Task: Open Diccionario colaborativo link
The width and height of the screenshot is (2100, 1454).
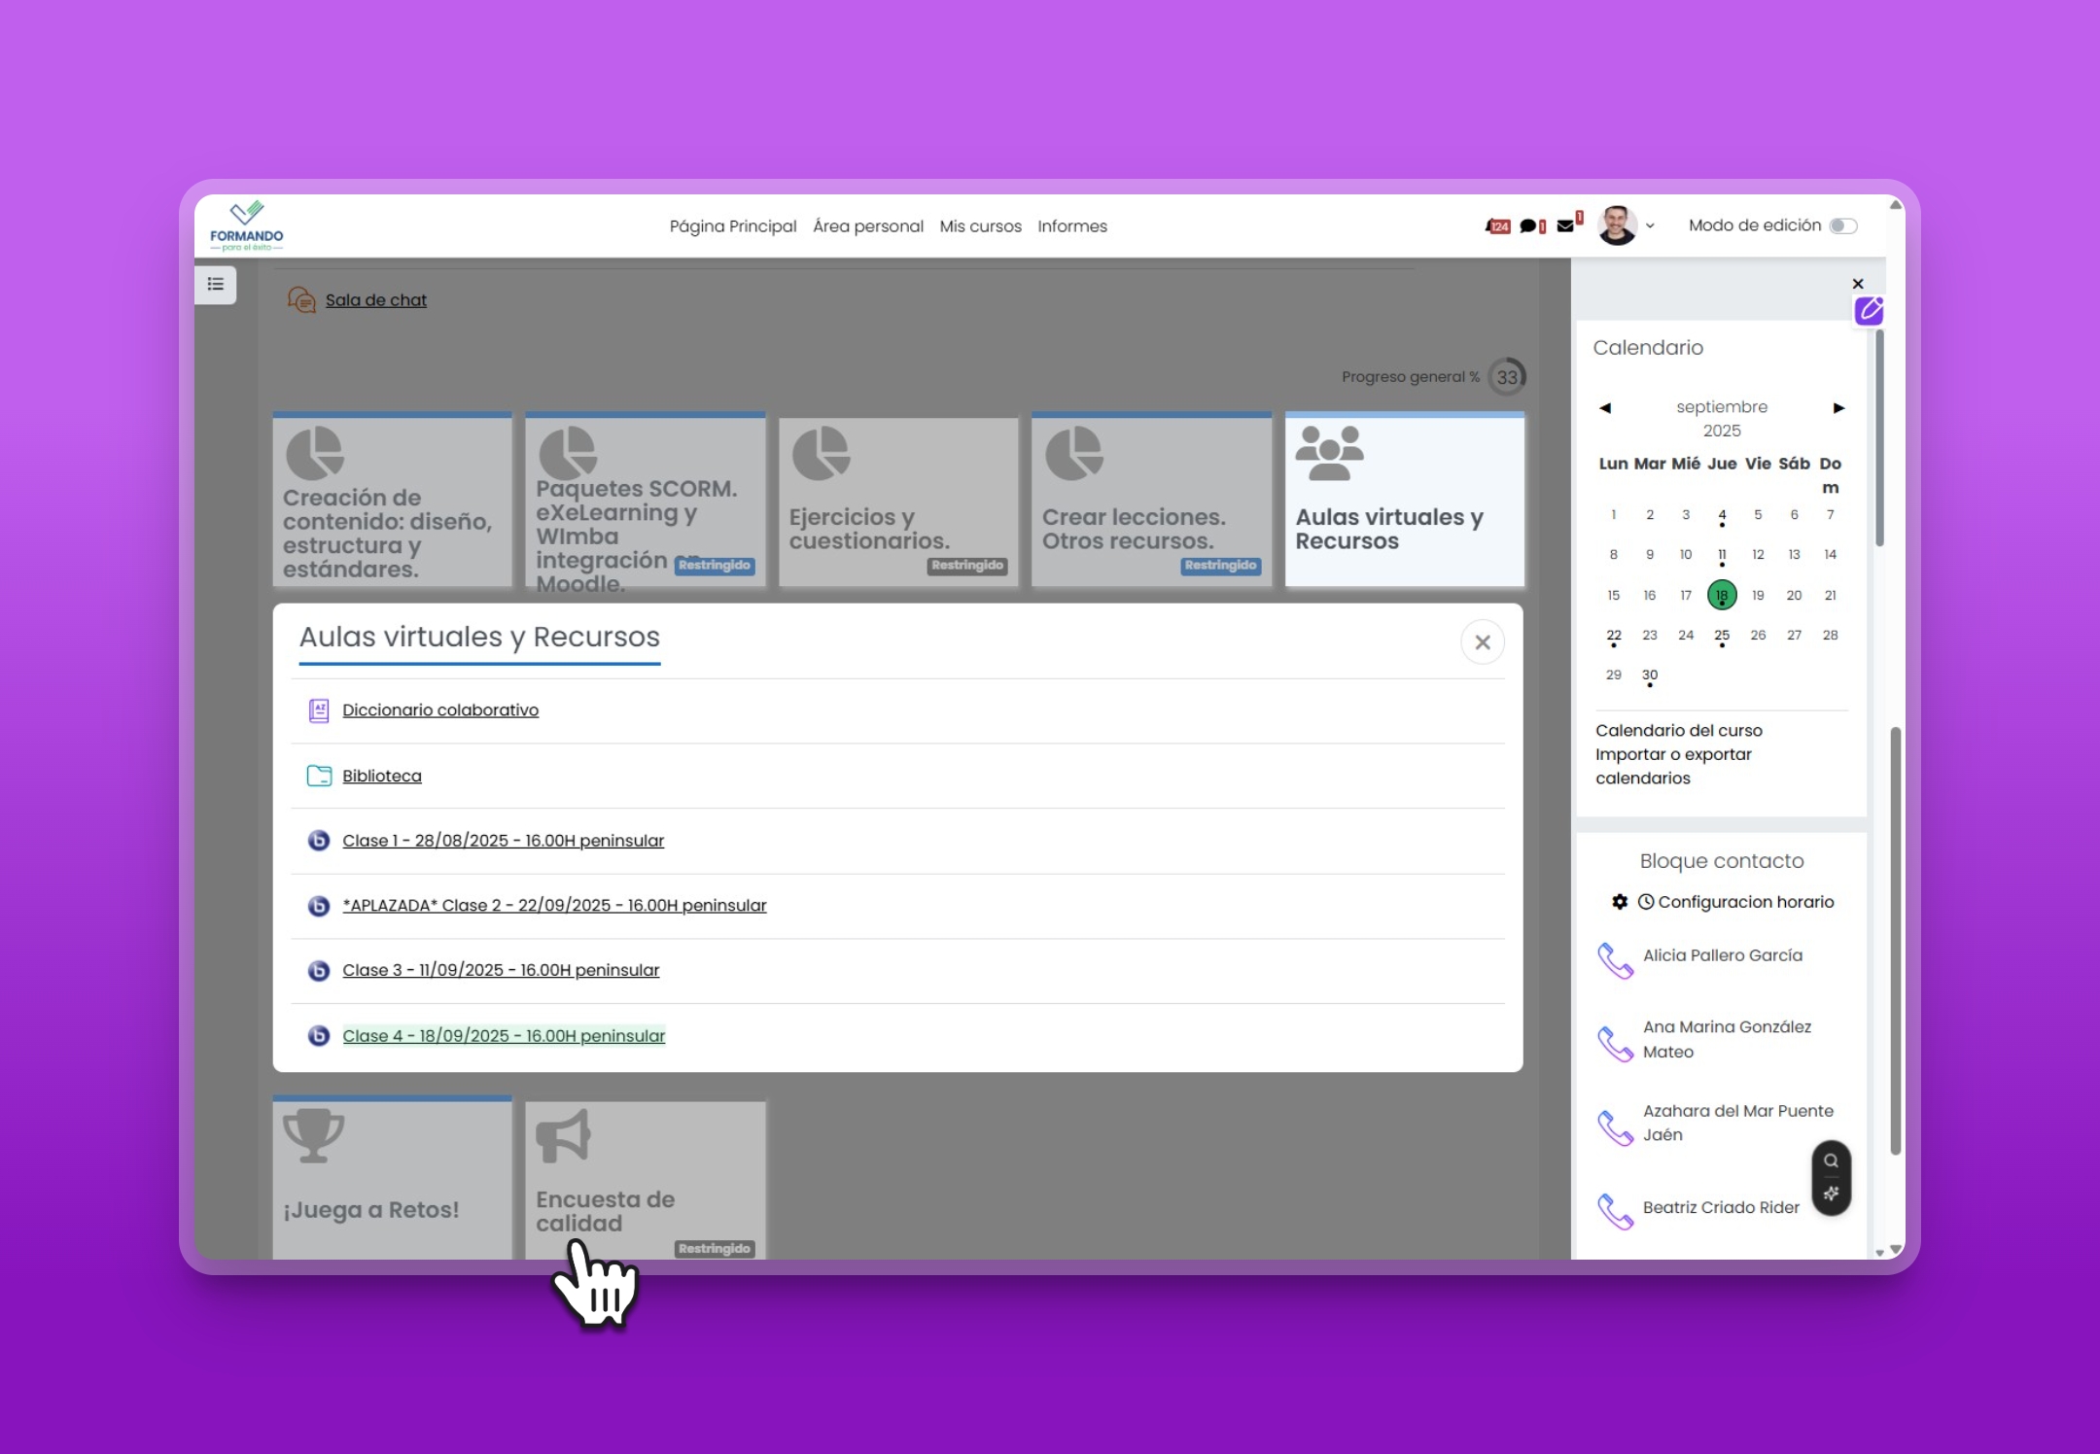Action: [439, 710]
